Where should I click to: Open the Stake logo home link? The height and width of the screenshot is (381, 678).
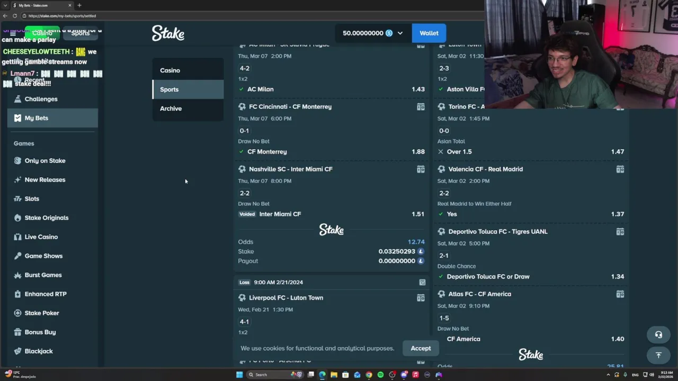pyautogui.click(x=168, y=33)
